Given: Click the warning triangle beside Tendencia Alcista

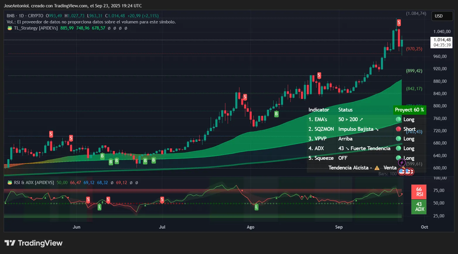Looking at the screenshot, I should (377, 168).
